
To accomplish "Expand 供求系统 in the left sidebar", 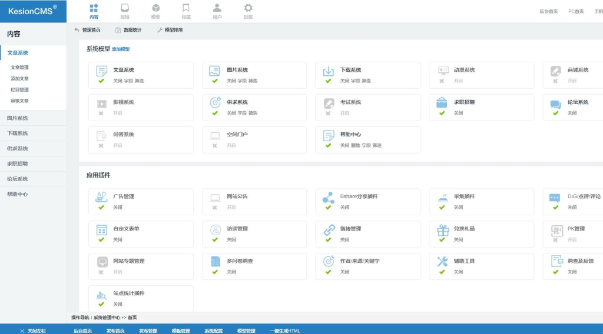I will [x=33, y=149].
